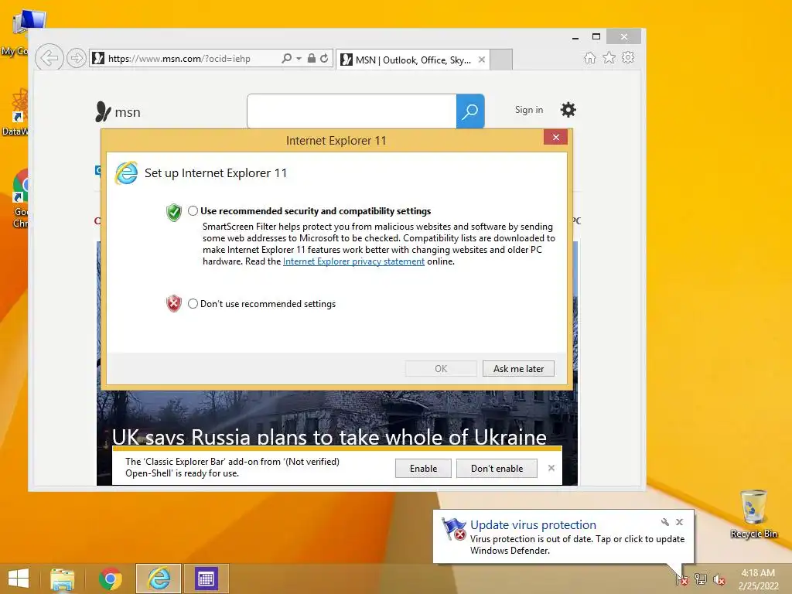Click the lock security icon in address bar

click(x=312, y=59)
